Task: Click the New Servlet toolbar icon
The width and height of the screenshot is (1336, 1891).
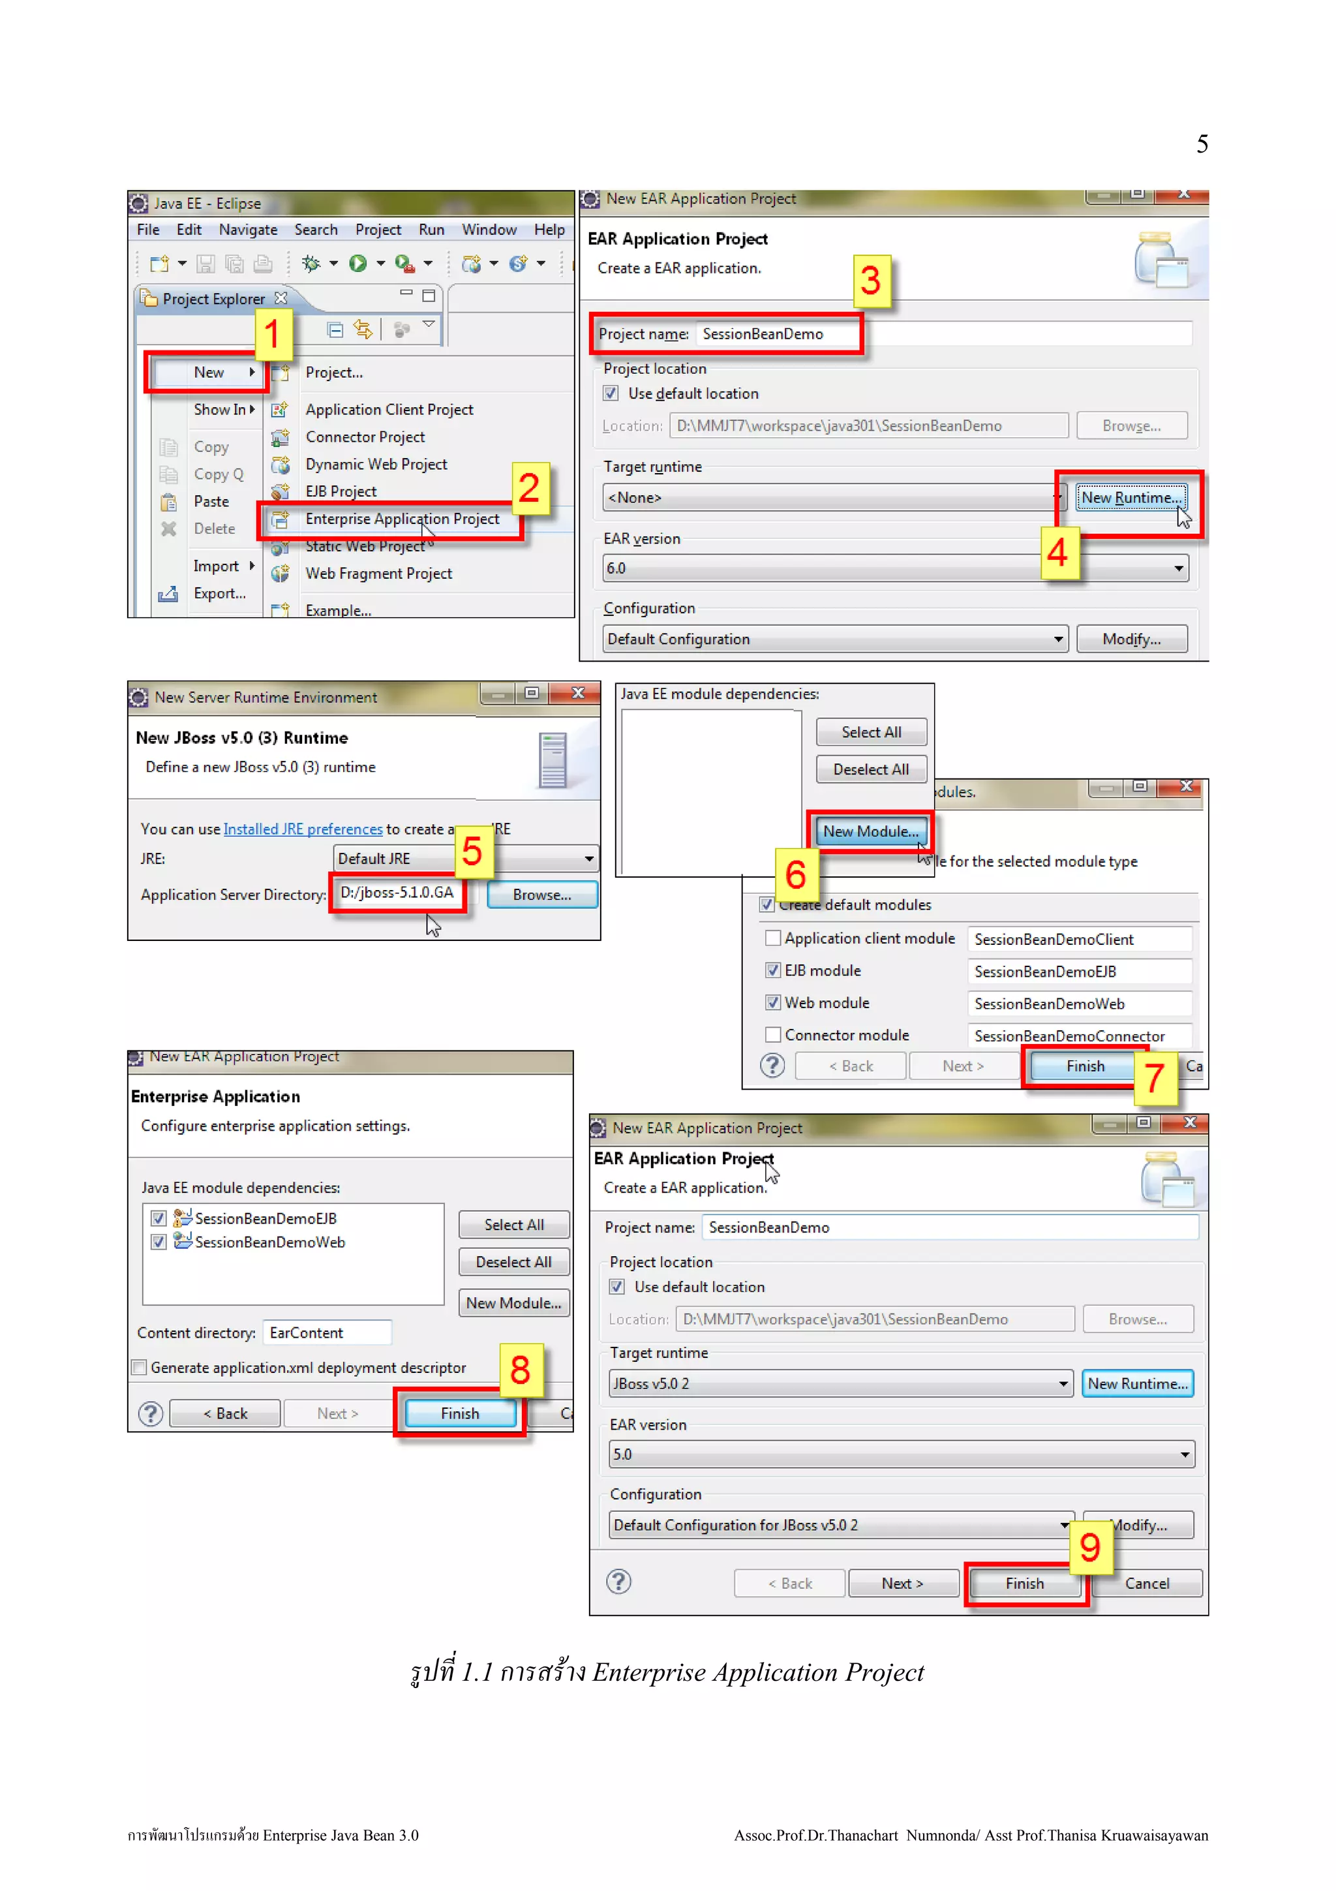Action: click(518, 264)
